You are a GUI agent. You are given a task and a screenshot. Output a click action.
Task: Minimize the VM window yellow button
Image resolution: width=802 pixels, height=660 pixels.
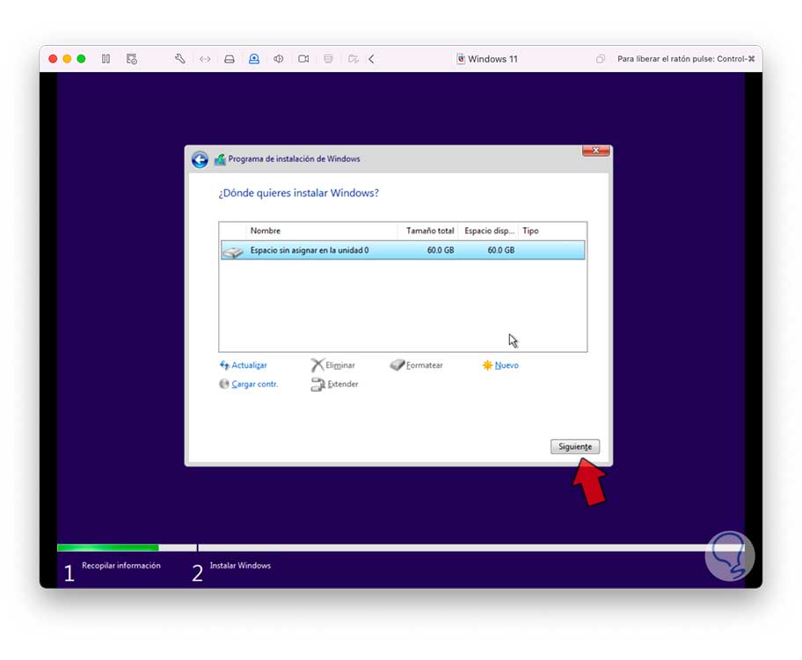(x=67, y=59)
